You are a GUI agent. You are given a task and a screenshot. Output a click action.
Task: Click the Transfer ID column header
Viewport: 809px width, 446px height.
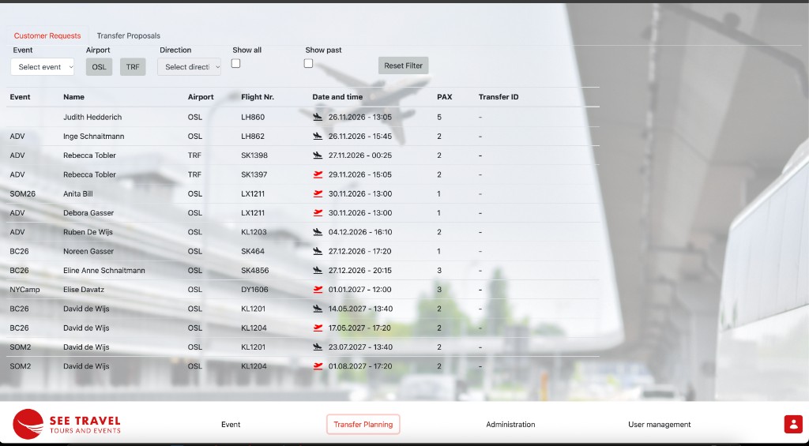tap(499, 97)
